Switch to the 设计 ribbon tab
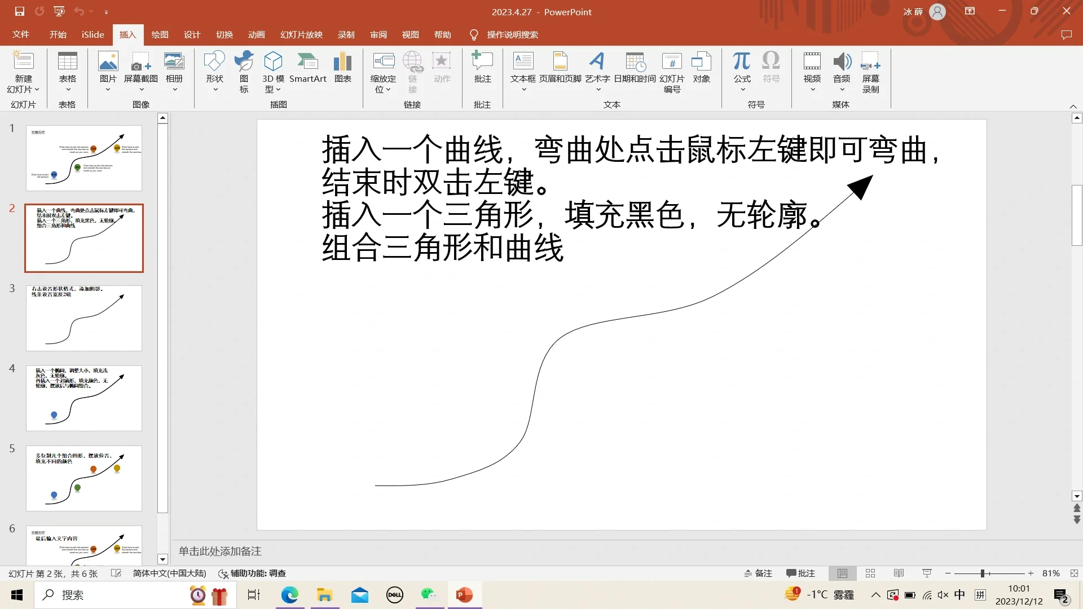1083x609 pixels. coord(192,34)
